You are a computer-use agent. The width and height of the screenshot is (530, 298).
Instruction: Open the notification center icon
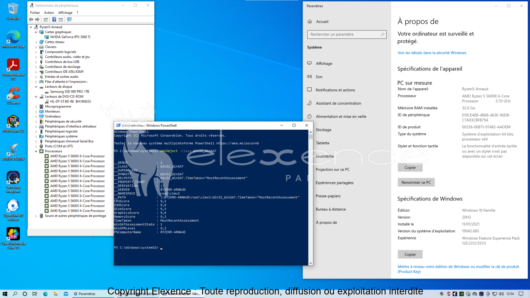(521, 294)
